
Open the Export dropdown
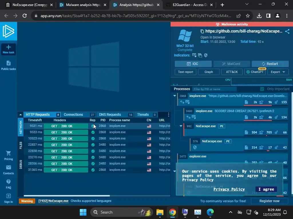(278, 72)
